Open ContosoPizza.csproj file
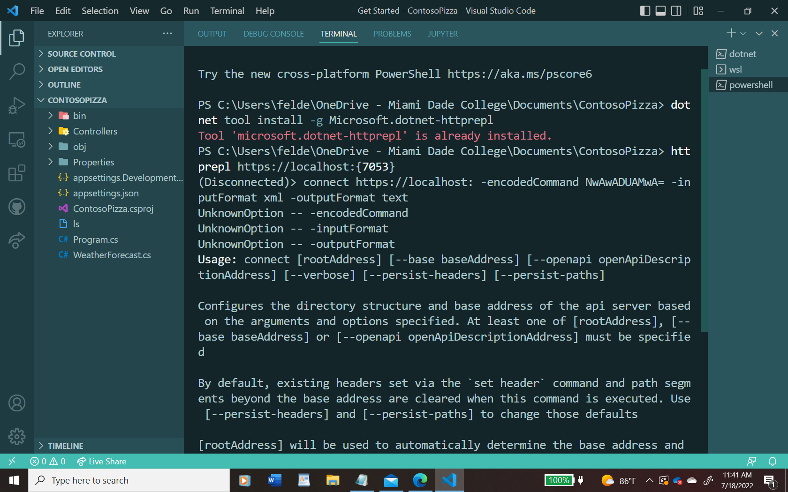The image size is (788, 492). tap(109, 209)
